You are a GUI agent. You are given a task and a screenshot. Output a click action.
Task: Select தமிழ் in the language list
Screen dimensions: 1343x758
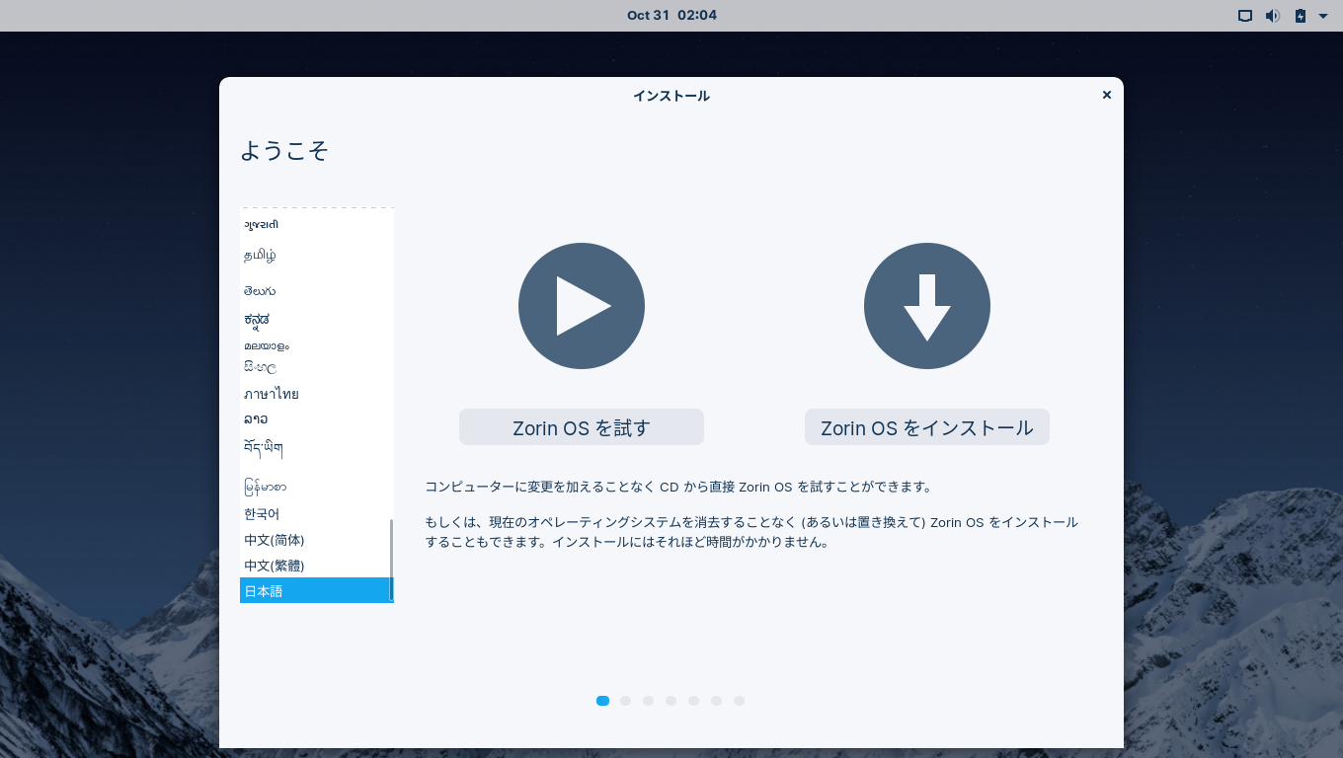point(316,255)
